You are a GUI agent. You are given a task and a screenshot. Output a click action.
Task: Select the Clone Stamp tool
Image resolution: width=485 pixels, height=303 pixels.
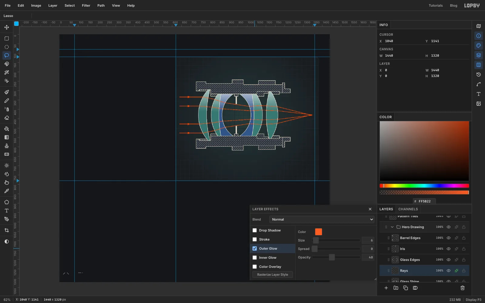click(7, 146)
